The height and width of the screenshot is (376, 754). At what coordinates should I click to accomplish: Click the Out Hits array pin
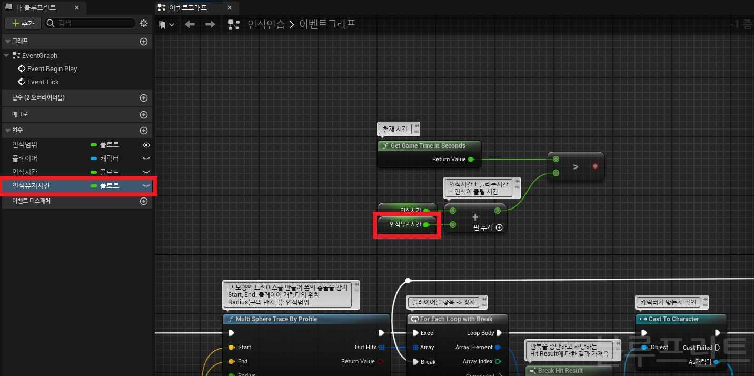(382, 347)
